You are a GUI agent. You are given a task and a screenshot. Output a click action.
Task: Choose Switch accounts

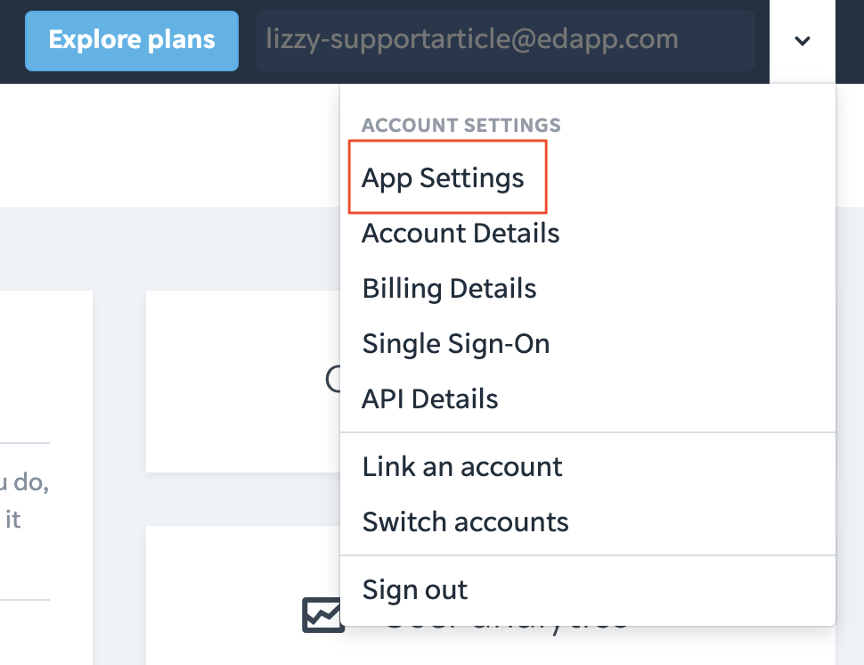click(465, 521)
